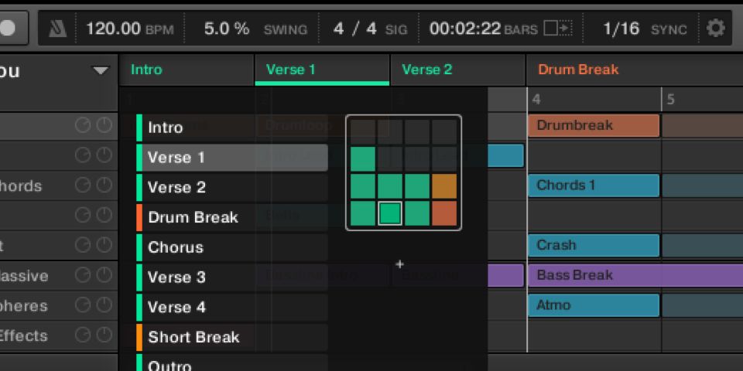The height and width of the screenshot is (371, 743).
Task: Toggle the metronome icon in the header
Action: [58, 29]
